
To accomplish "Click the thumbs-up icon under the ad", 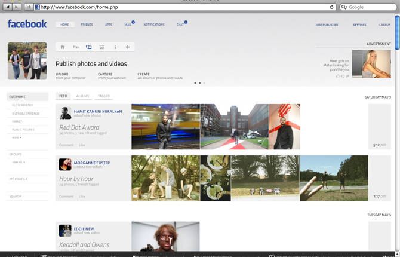I will tap(337, 76).
